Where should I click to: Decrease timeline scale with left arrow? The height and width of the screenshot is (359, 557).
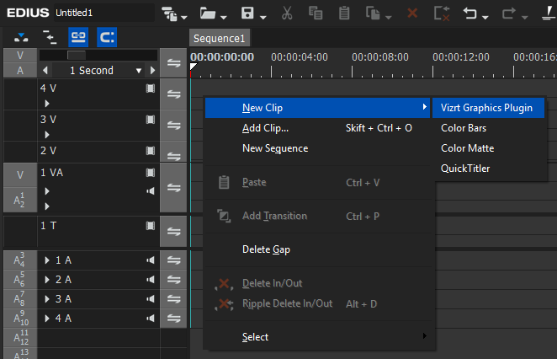point(45,71)
